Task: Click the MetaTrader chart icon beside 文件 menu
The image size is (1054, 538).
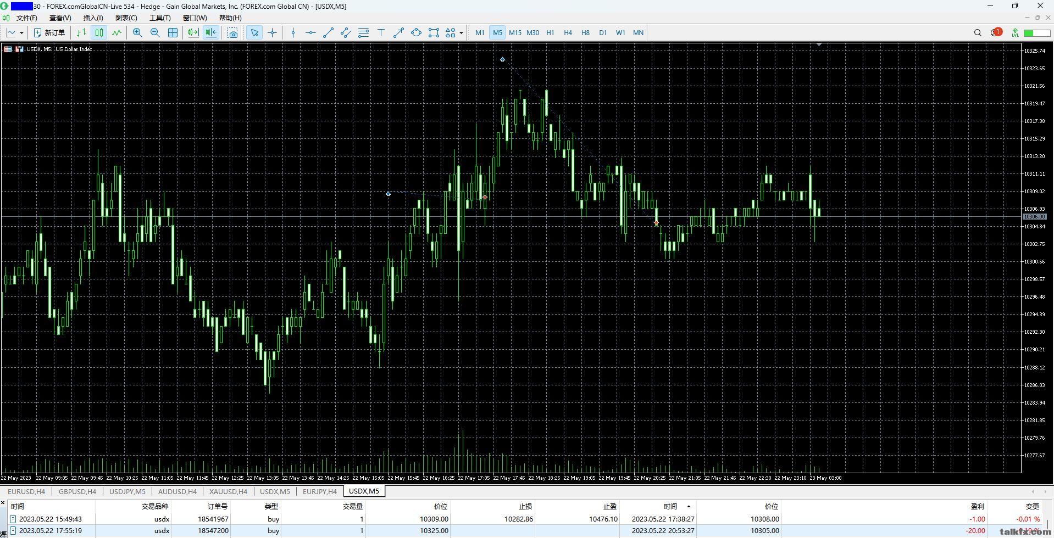Action: click(x=6, y=18)
